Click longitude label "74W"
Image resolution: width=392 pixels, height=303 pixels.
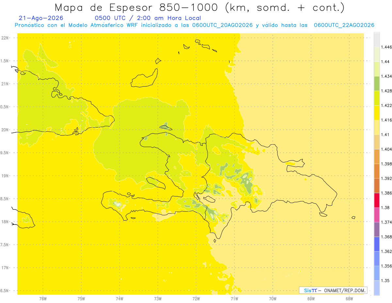click(120, 299)
